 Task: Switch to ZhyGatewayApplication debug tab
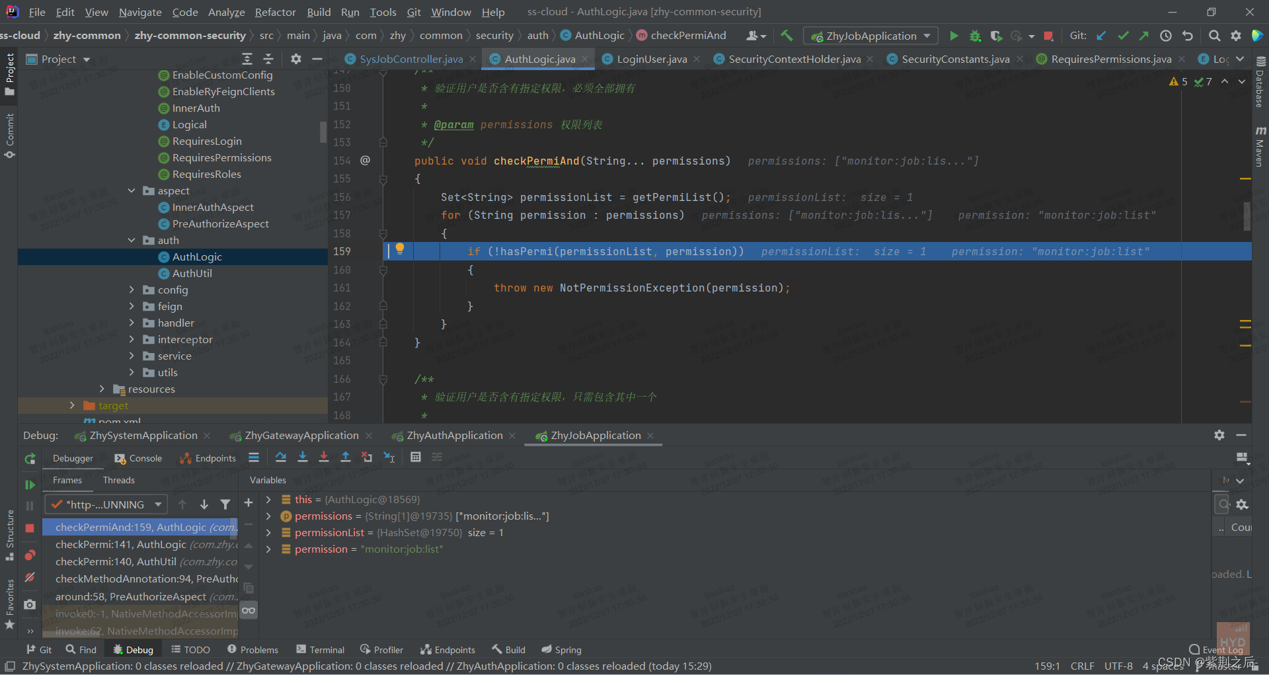301,435
